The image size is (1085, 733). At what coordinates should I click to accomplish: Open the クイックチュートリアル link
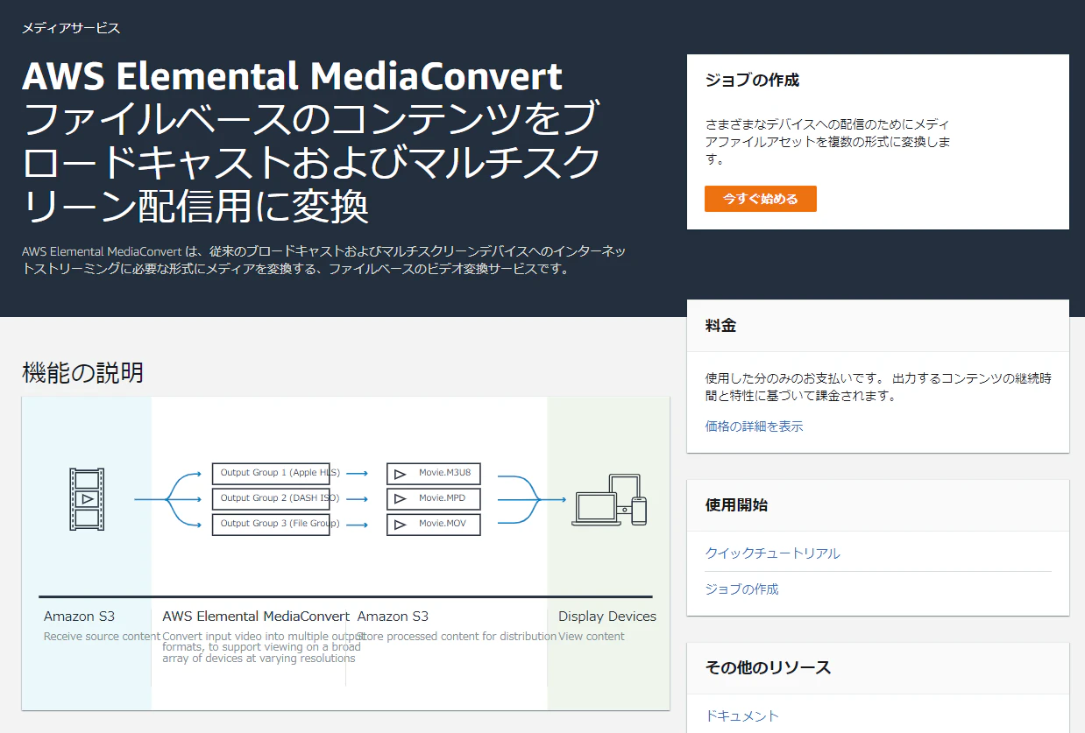click(x=772, y=553)
